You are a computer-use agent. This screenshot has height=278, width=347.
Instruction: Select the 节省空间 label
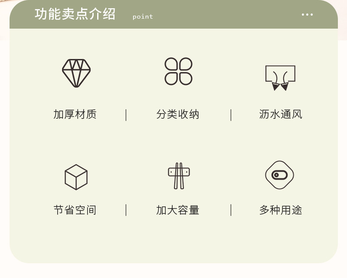tap(75, 210)
